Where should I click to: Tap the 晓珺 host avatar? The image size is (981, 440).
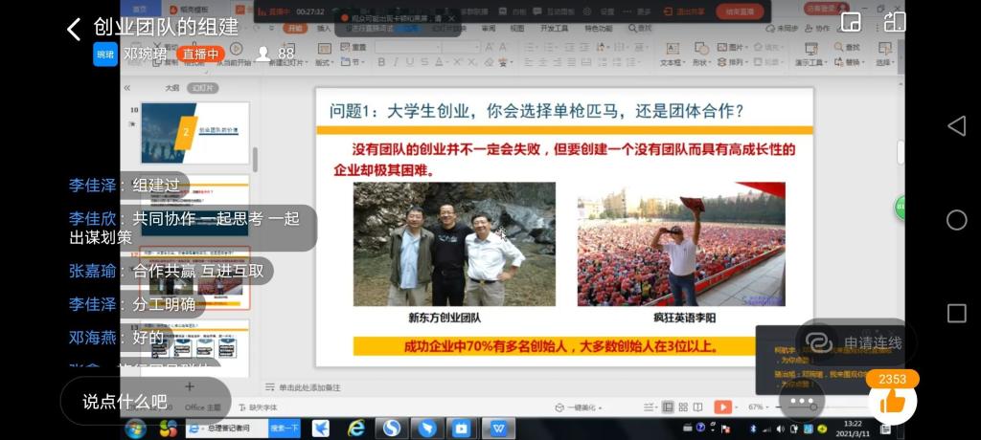(x=105, y=55)
